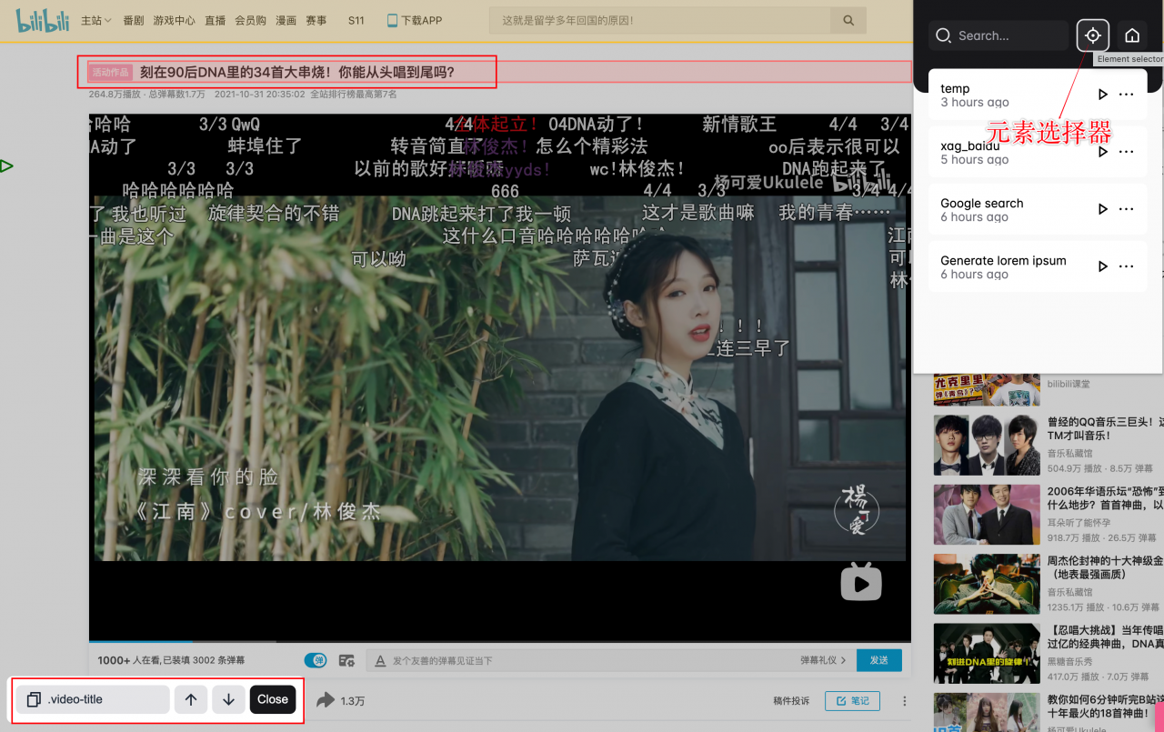Open more options for Google search workflow
1164x732 pixels.
coord(1126,209)
